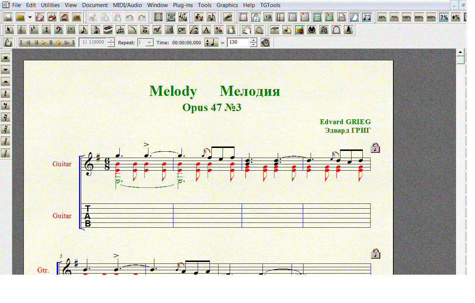Open the Repeat count dropdown
This screenshot has height=303, width=475.
pos(149,42)
